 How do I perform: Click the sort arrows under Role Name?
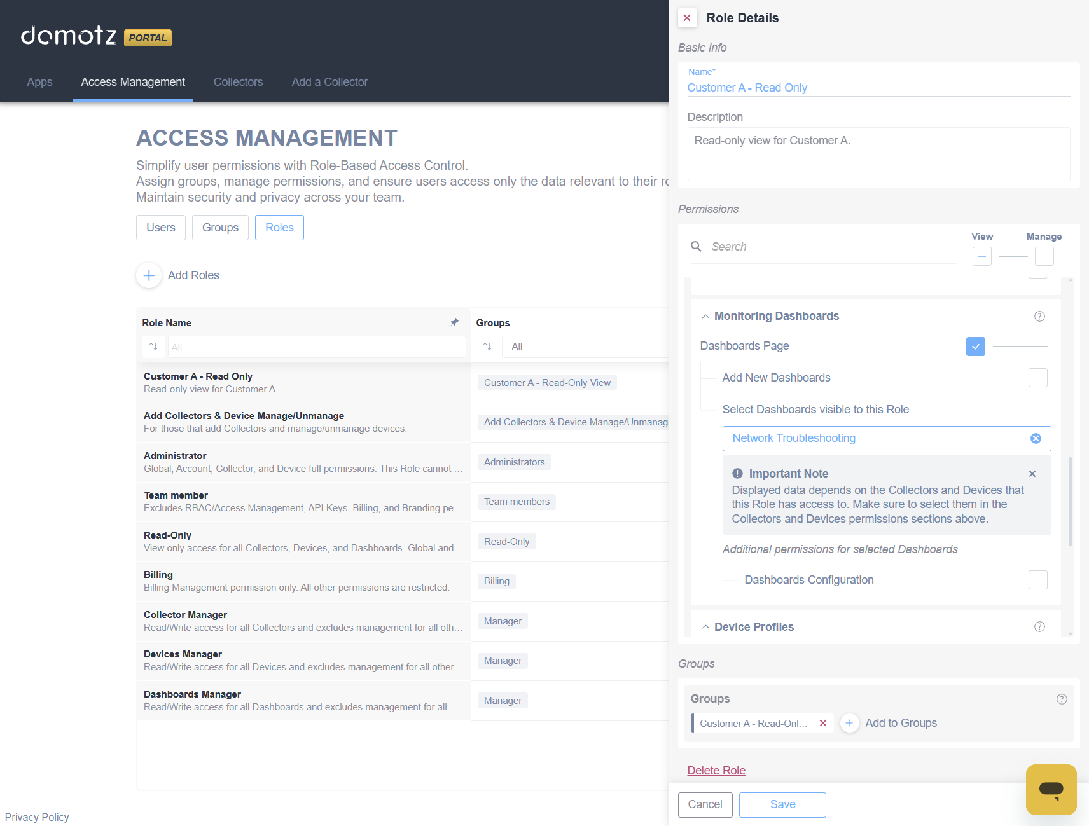coord(153,347)
